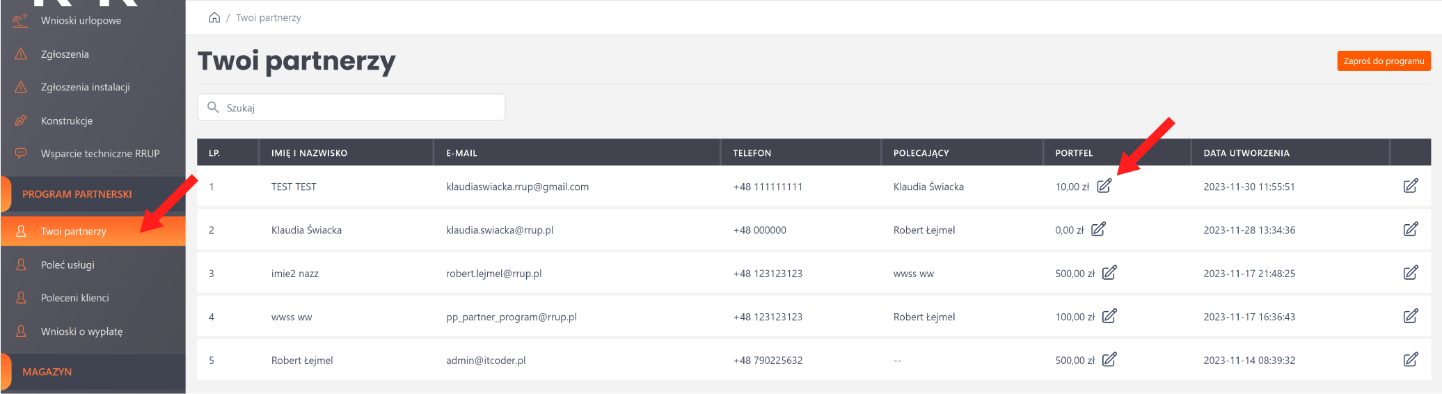The image size is (1442, 394).
Task: Edit the 0,00 zł wallet of Klaudia Świacka
Action: [1098, 230]
